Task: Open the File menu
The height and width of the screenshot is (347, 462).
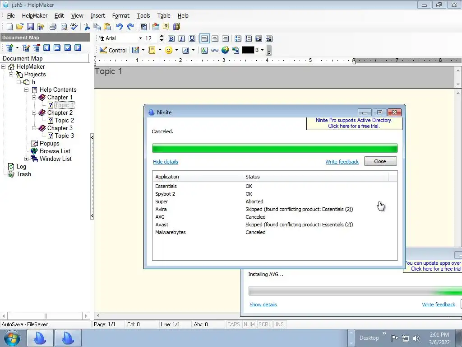Action: coord(11,16)
